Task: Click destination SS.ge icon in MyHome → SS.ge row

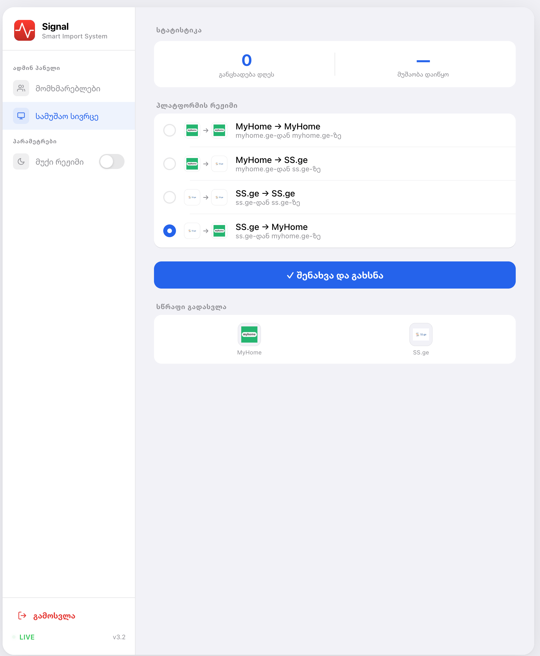Action: (x=219, y=164)
